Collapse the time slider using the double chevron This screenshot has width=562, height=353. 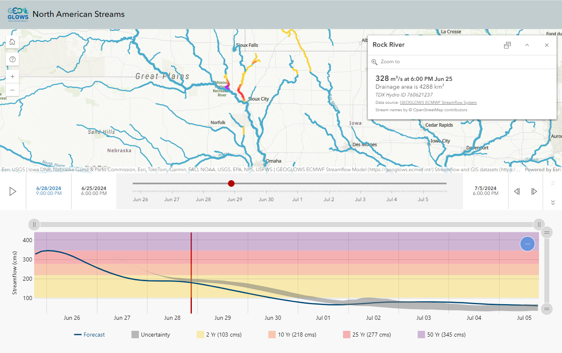pyautogui.click(x=552, y=202)
